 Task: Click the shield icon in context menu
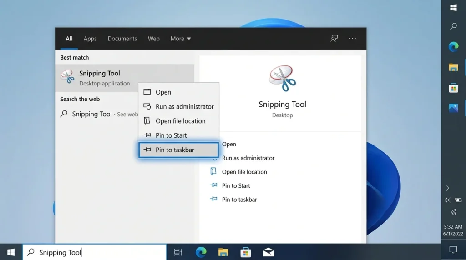tap(147, 106)
